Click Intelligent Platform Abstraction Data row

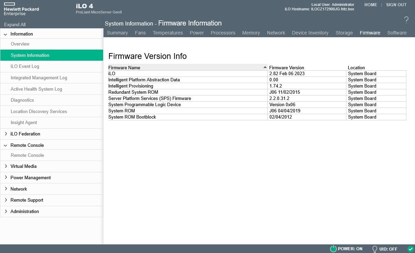pyautogui.click(x=257, y=80)
